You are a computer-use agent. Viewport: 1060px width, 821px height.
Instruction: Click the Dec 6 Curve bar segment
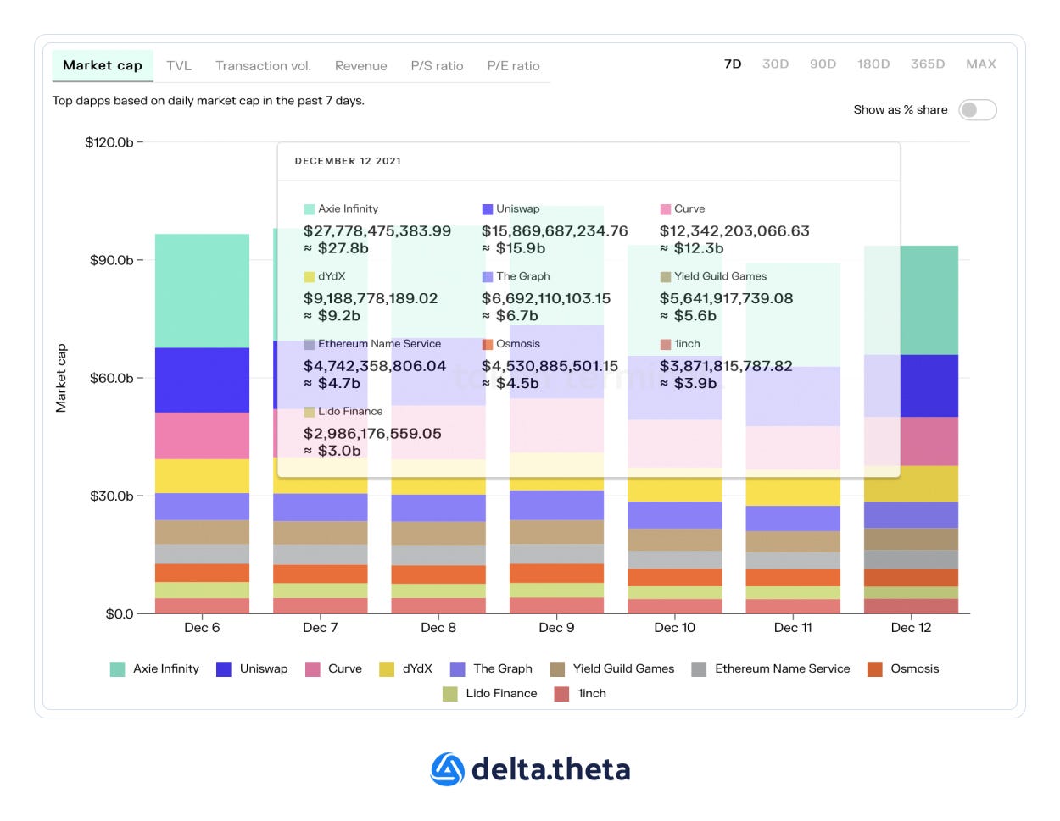tap(202, 435)
